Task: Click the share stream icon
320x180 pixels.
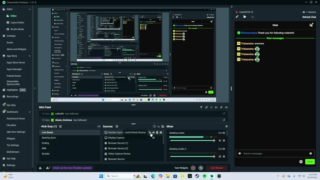Action: coord(252,17)
